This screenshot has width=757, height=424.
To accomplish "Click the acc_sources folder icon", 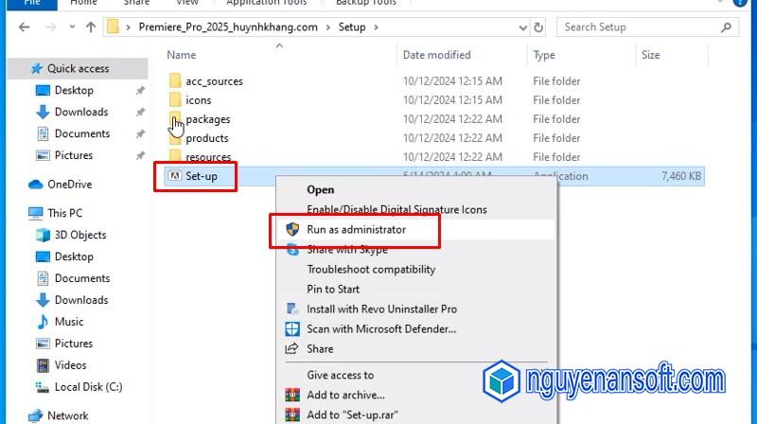I will tap(175, 81).
